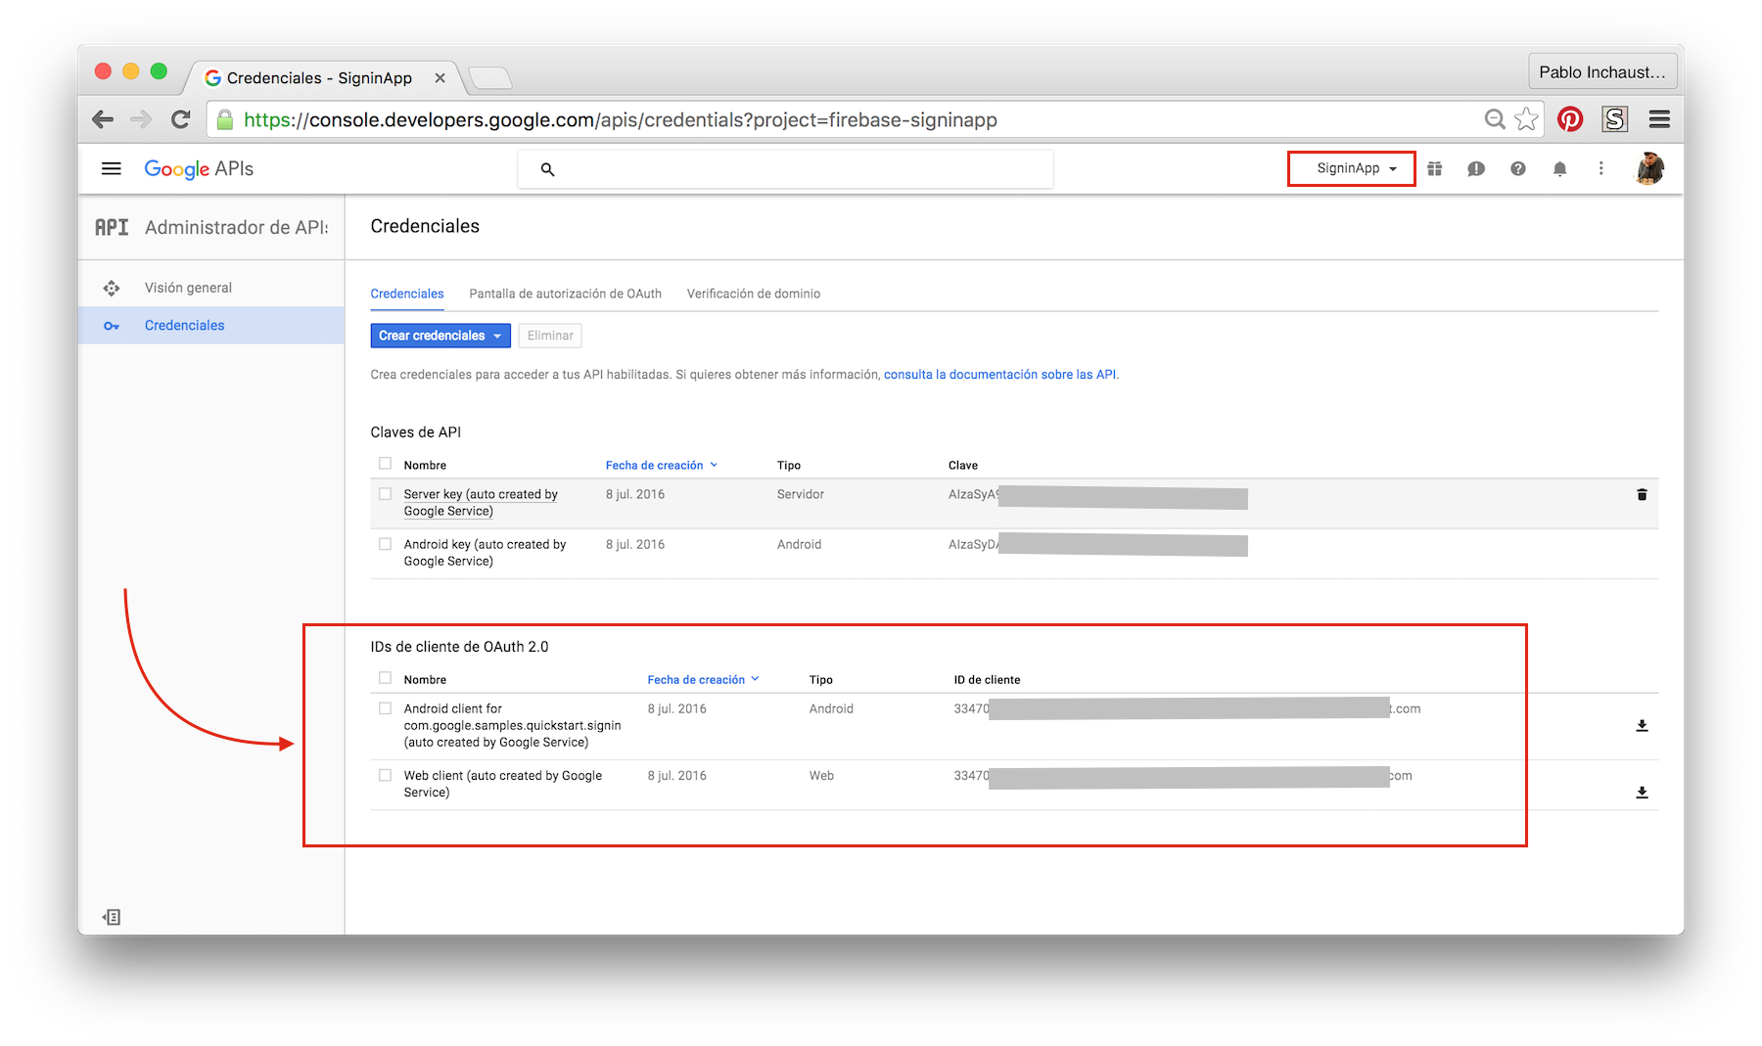Click the search magnifier in console search box

pyautogui.click(x=547, y=169)
